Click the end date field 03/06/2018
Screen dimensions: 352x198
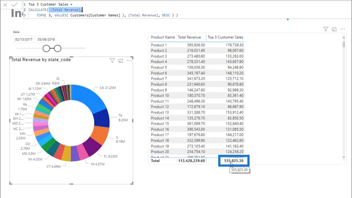pyautogui.click(x=46, y=39)
